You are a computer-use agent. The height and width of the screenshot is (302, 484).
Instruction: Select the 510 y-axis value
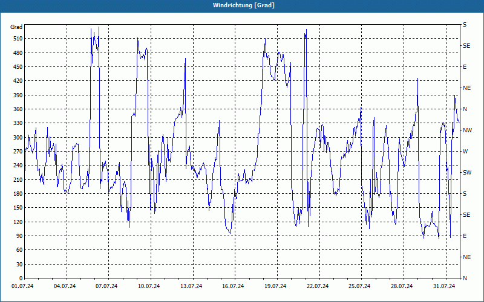tap(18, 39)
